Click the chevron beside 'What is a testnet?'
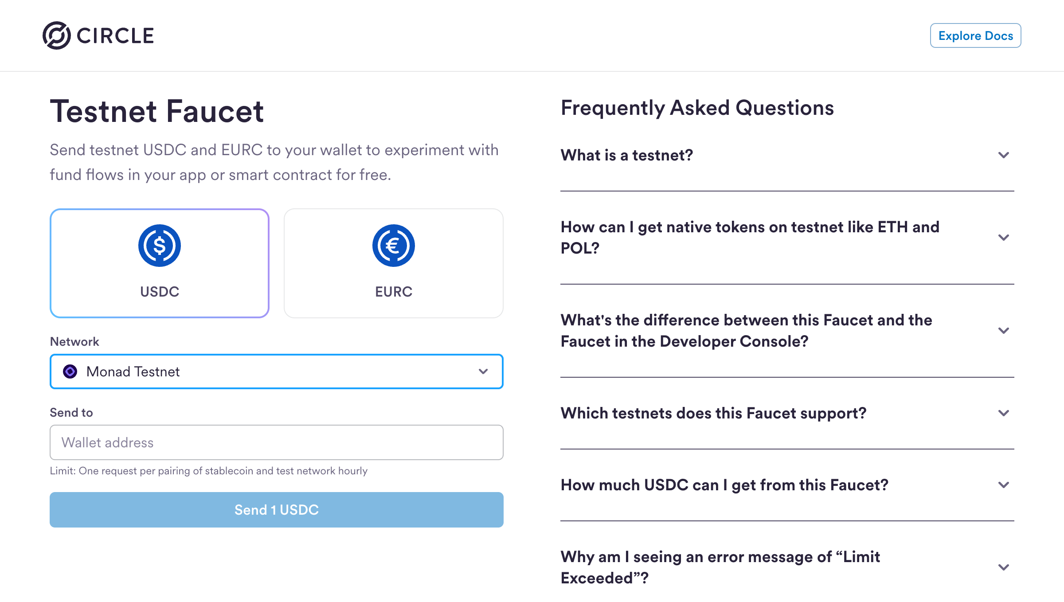The width and height of the screenshot is (1064, 602). pos(1004,155)
